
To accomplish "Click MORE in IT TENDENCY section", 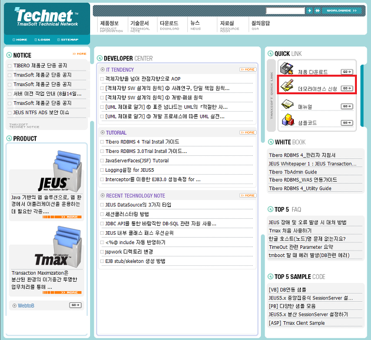I will point(248,69).
